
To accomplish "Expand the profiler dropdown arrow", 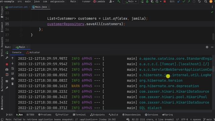I will (x=161, y=1).
